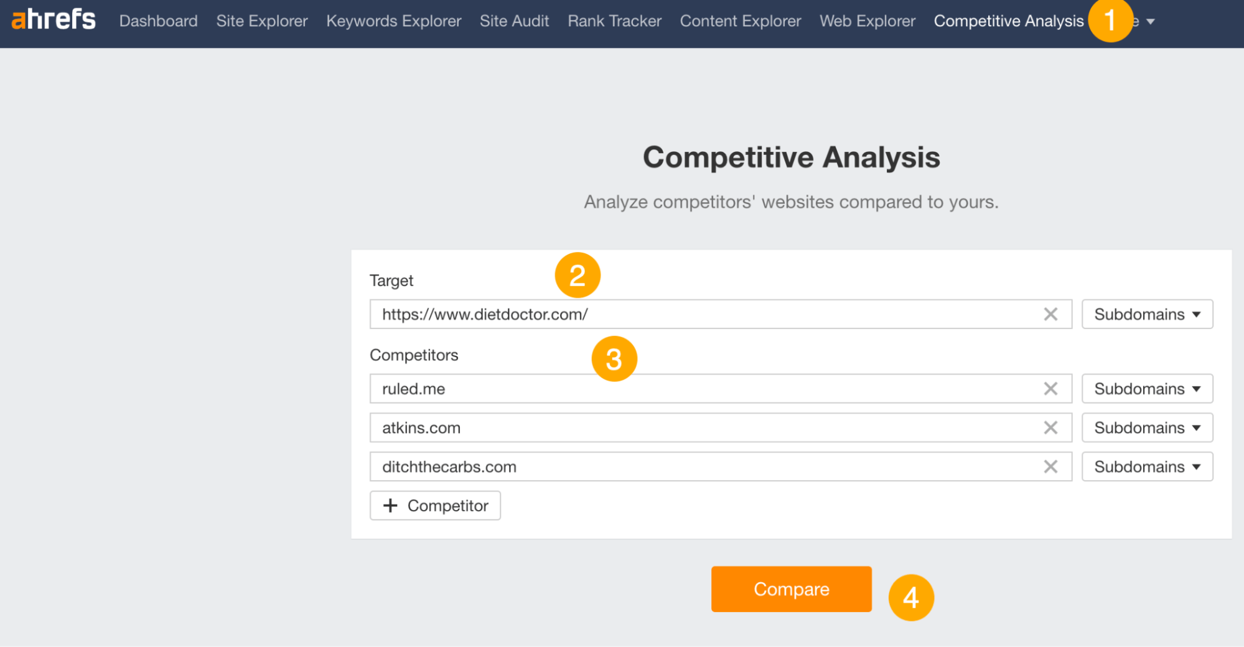Select the Target URL input field
This screenshot has height=647, width=1244.
point(685,314)
